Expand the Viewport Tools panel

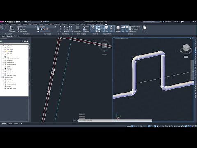108,34
